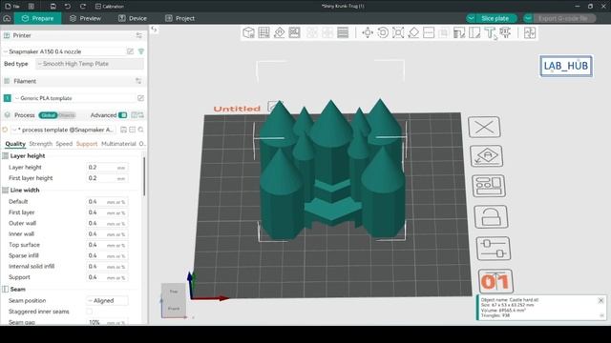
Task: Open Slice plate dropdown arrow
Action: [x=471, y=18]
